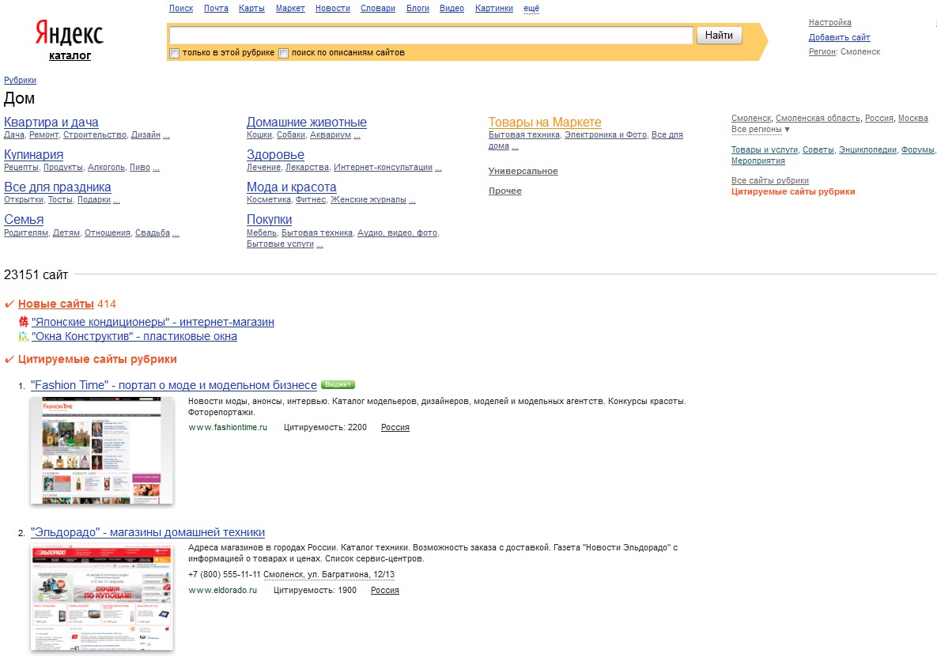Click the green Виджет badge
This screenshot has width=937, height=669.
(x=338, y=384)
